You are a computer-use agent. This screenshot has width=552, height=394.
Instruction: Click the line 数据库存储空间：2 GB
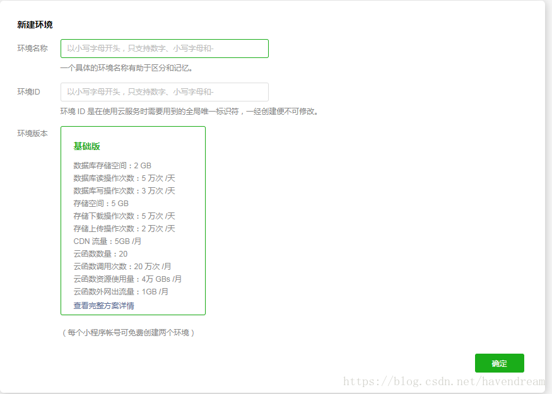coord(112,166)
